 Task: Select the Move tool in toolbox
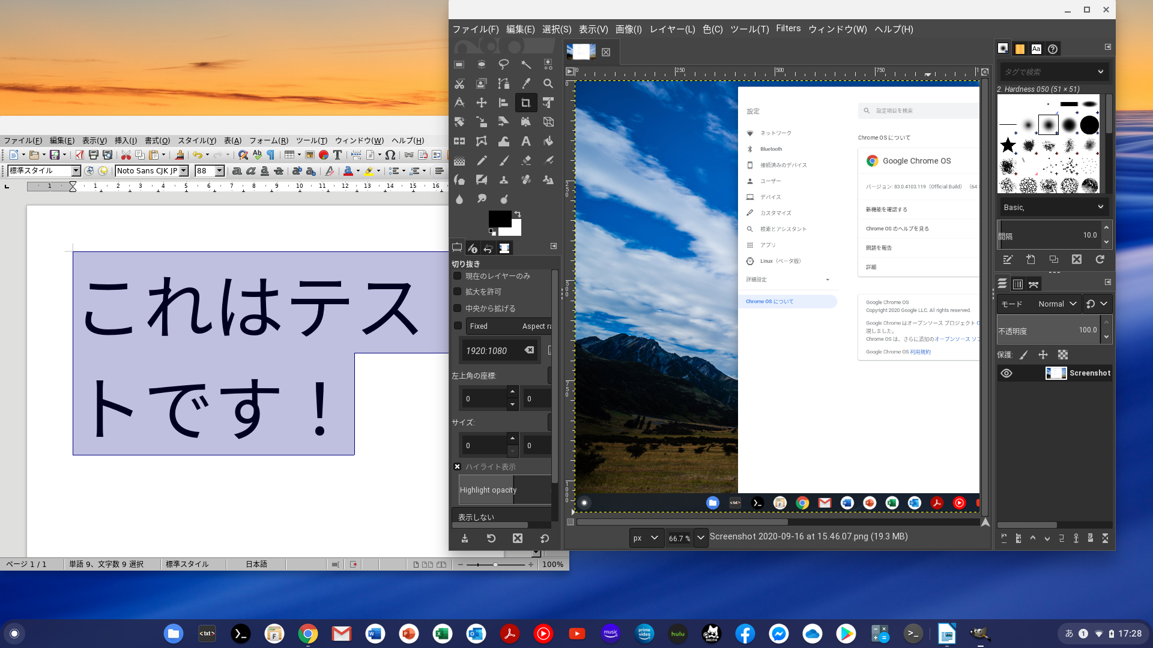481,103
